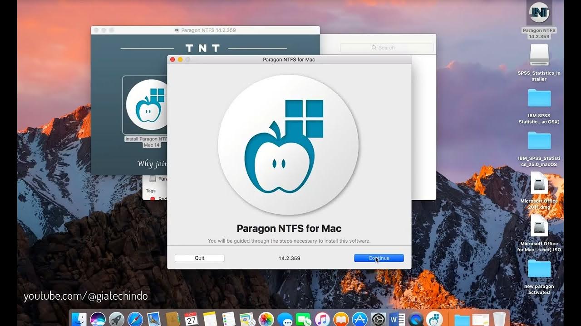
Task: Open iBooks from the Dock
Action: 341,319
